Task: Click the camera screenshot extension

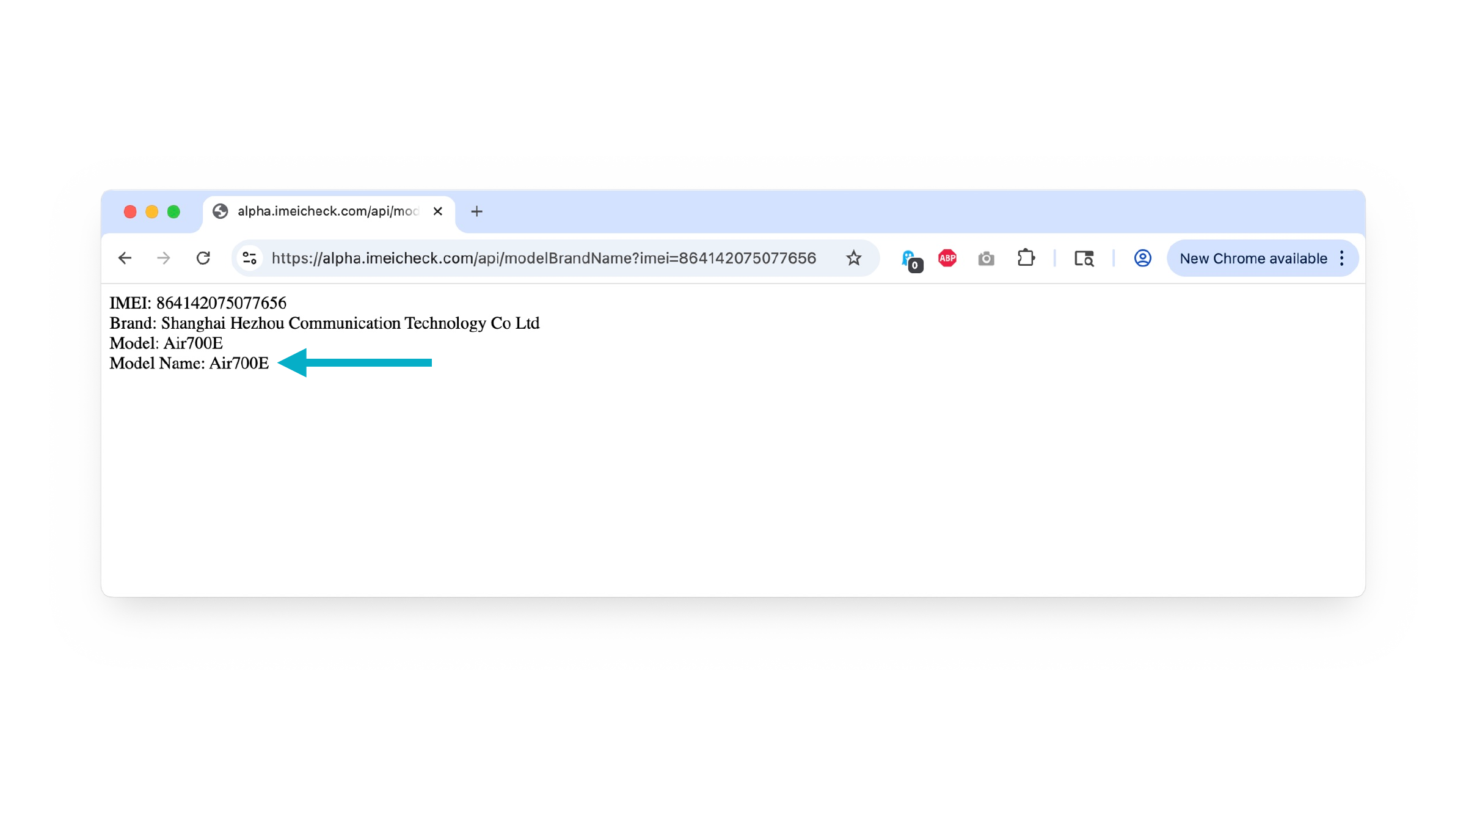Action: (986, 259)
